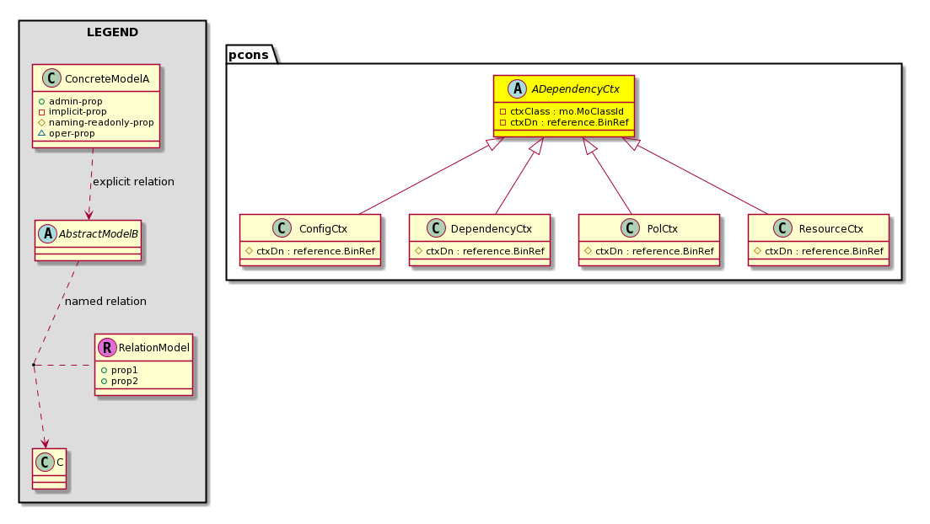Click the 'admin-prop' text
This screenshot has height=524, width=930.
point(75,101)
